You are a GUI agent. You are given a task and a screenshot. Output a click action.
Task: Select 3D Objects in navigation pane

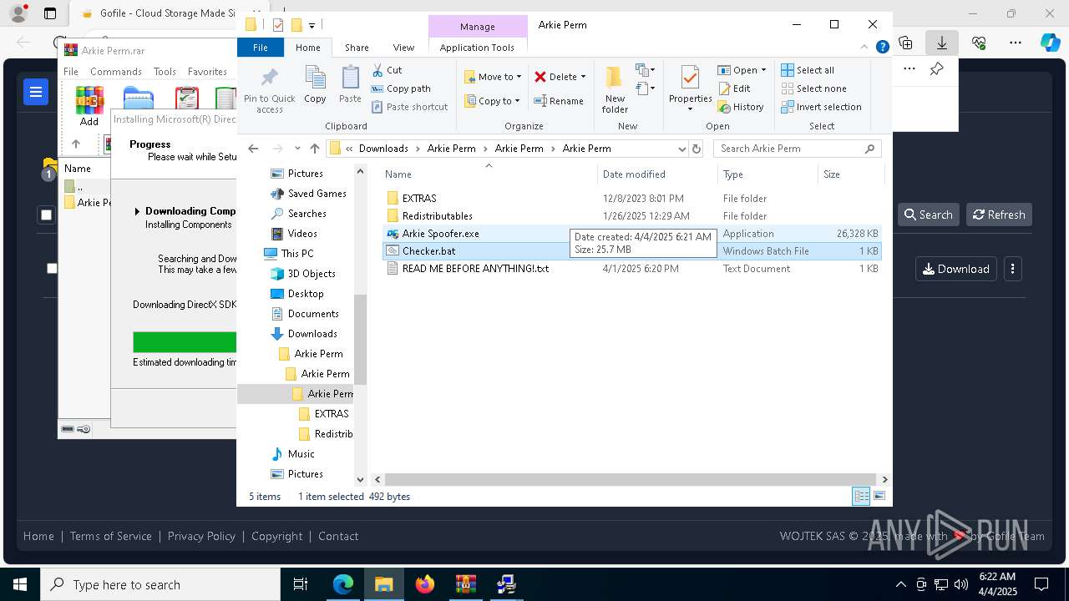[311, 274]
